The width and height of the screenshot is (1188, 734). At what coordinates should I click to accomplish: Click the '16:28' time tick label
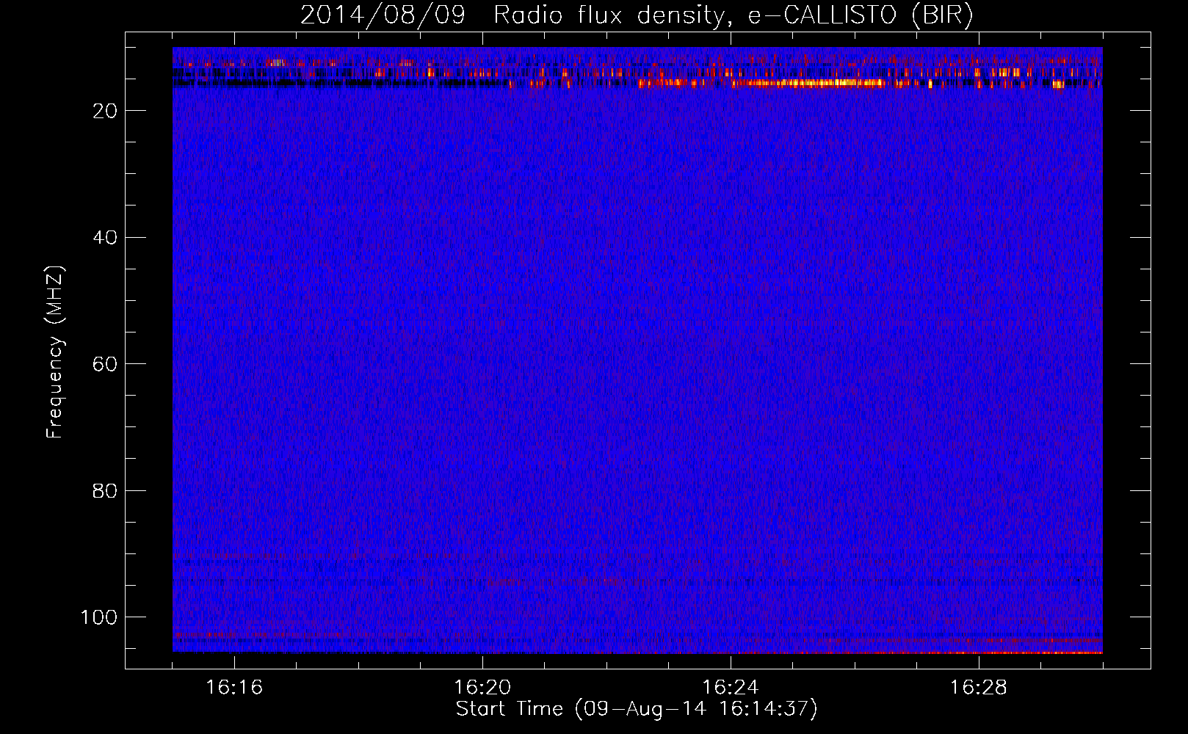click(x=979, y=687)
